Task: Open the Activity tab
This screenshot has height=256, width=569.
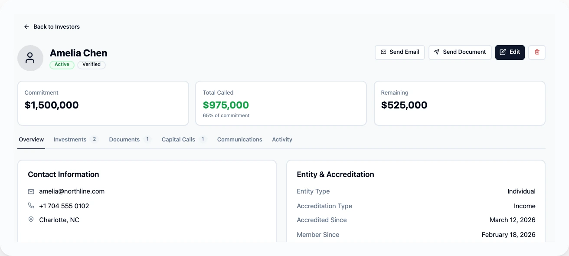Action: tap(282, 140)
